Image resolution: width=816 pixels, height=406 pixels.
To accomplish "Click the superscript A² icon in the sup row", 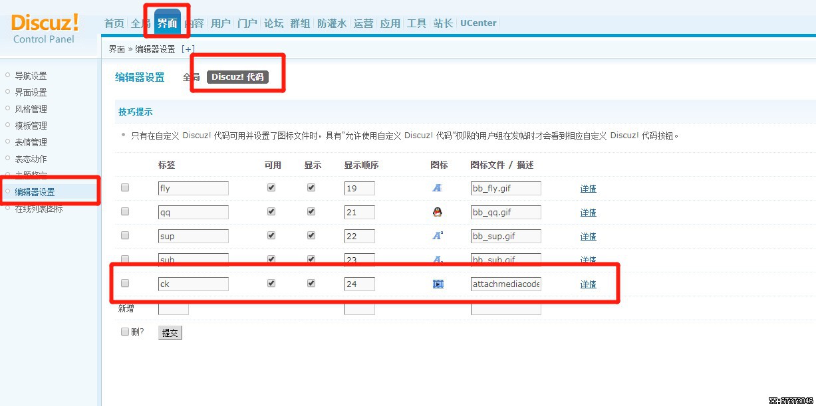I will 438,236.
